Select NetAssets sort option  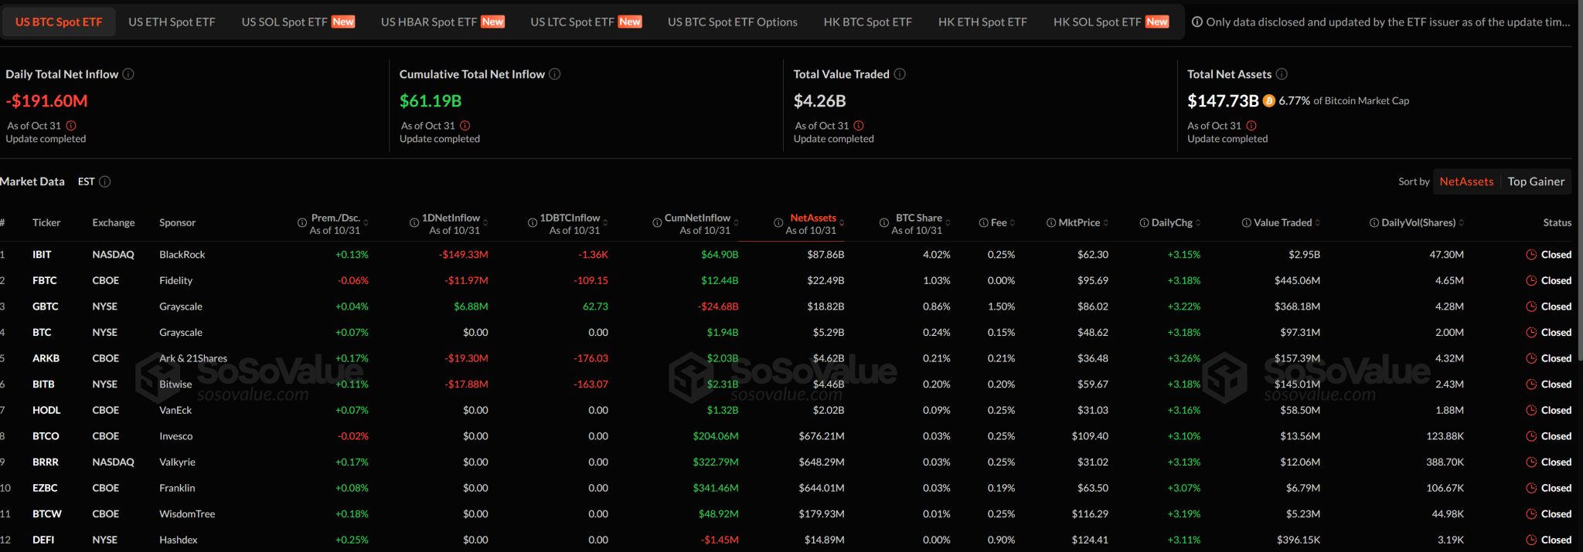(x=1466, y=181)
